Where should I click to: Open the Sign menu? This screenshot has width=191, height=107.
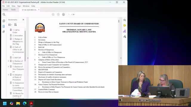(x=19, y=6)
